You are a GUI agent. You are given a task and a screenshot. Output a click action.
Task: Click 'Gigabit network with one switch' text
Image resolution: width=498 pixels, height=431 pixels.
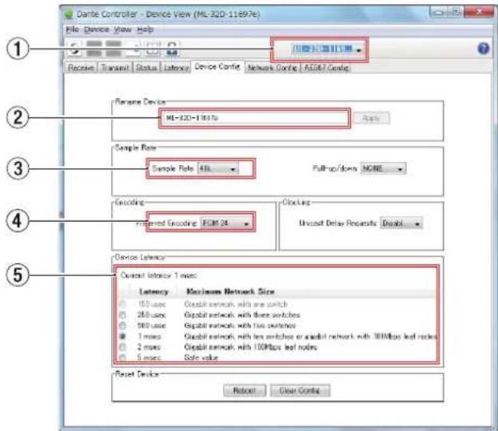236,304
